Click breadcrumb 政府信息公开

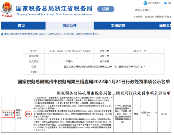point(56,34)
